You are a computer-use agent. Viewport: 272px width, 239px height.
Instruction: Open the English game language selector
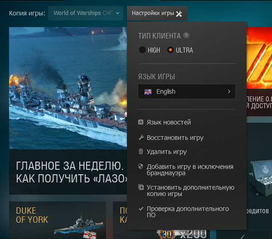click(x=187, y=91)
